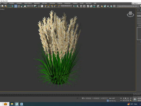Image resolution: width=141 pixels, height=106 pixels.
Task: Show the Ribbon toggle icon
Action: coord(88,6)
